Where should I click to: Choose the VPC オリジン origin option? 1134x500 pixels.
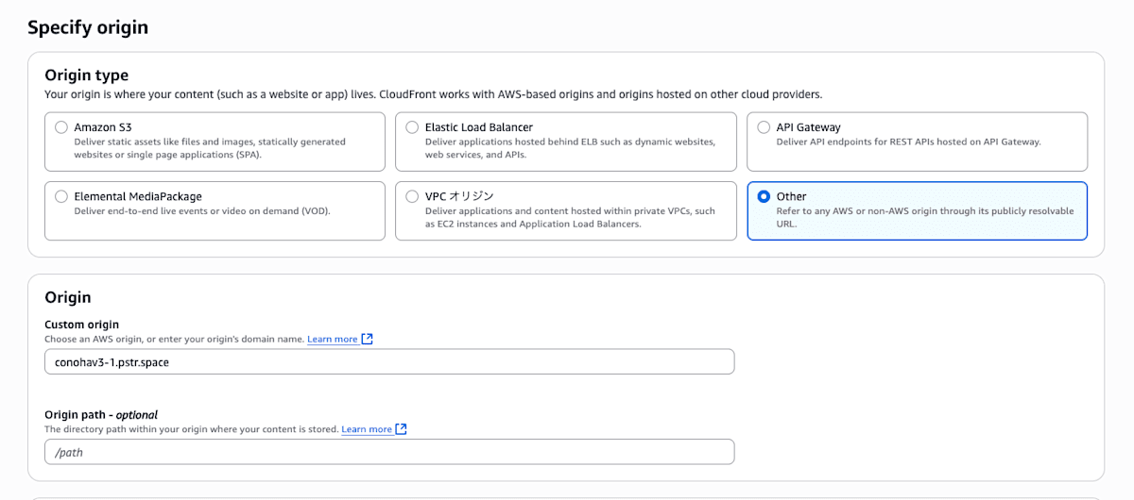(x=412, y=196)
